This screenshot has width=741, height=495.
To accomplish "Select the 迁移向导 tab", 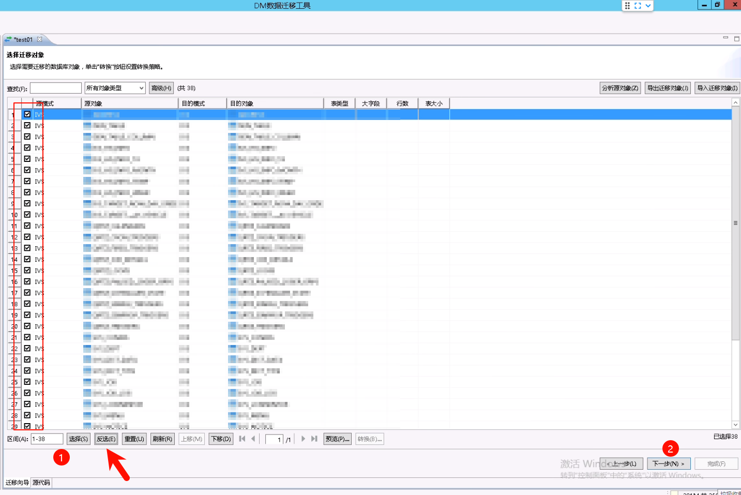I will (17, 483).
